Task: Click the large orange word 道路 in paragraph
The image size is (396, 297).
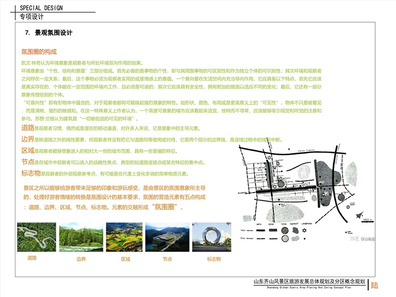Action: tap(28, 128)
